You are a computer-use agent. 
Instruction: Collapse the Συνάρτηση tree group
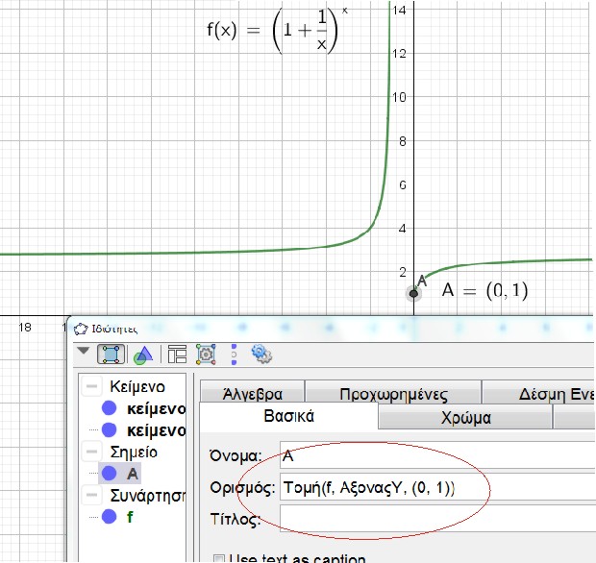(x=91, y=495)
